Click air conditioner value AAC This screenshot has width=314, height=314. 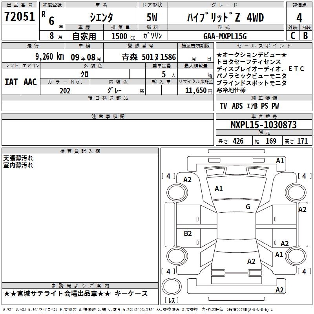(x=30, y=82)
